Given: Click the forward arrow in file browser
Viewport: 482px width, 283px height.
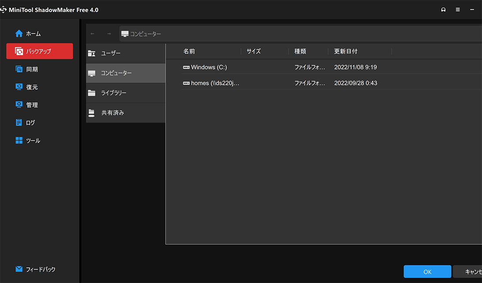Looking at the screenshot, I should 109,34.
